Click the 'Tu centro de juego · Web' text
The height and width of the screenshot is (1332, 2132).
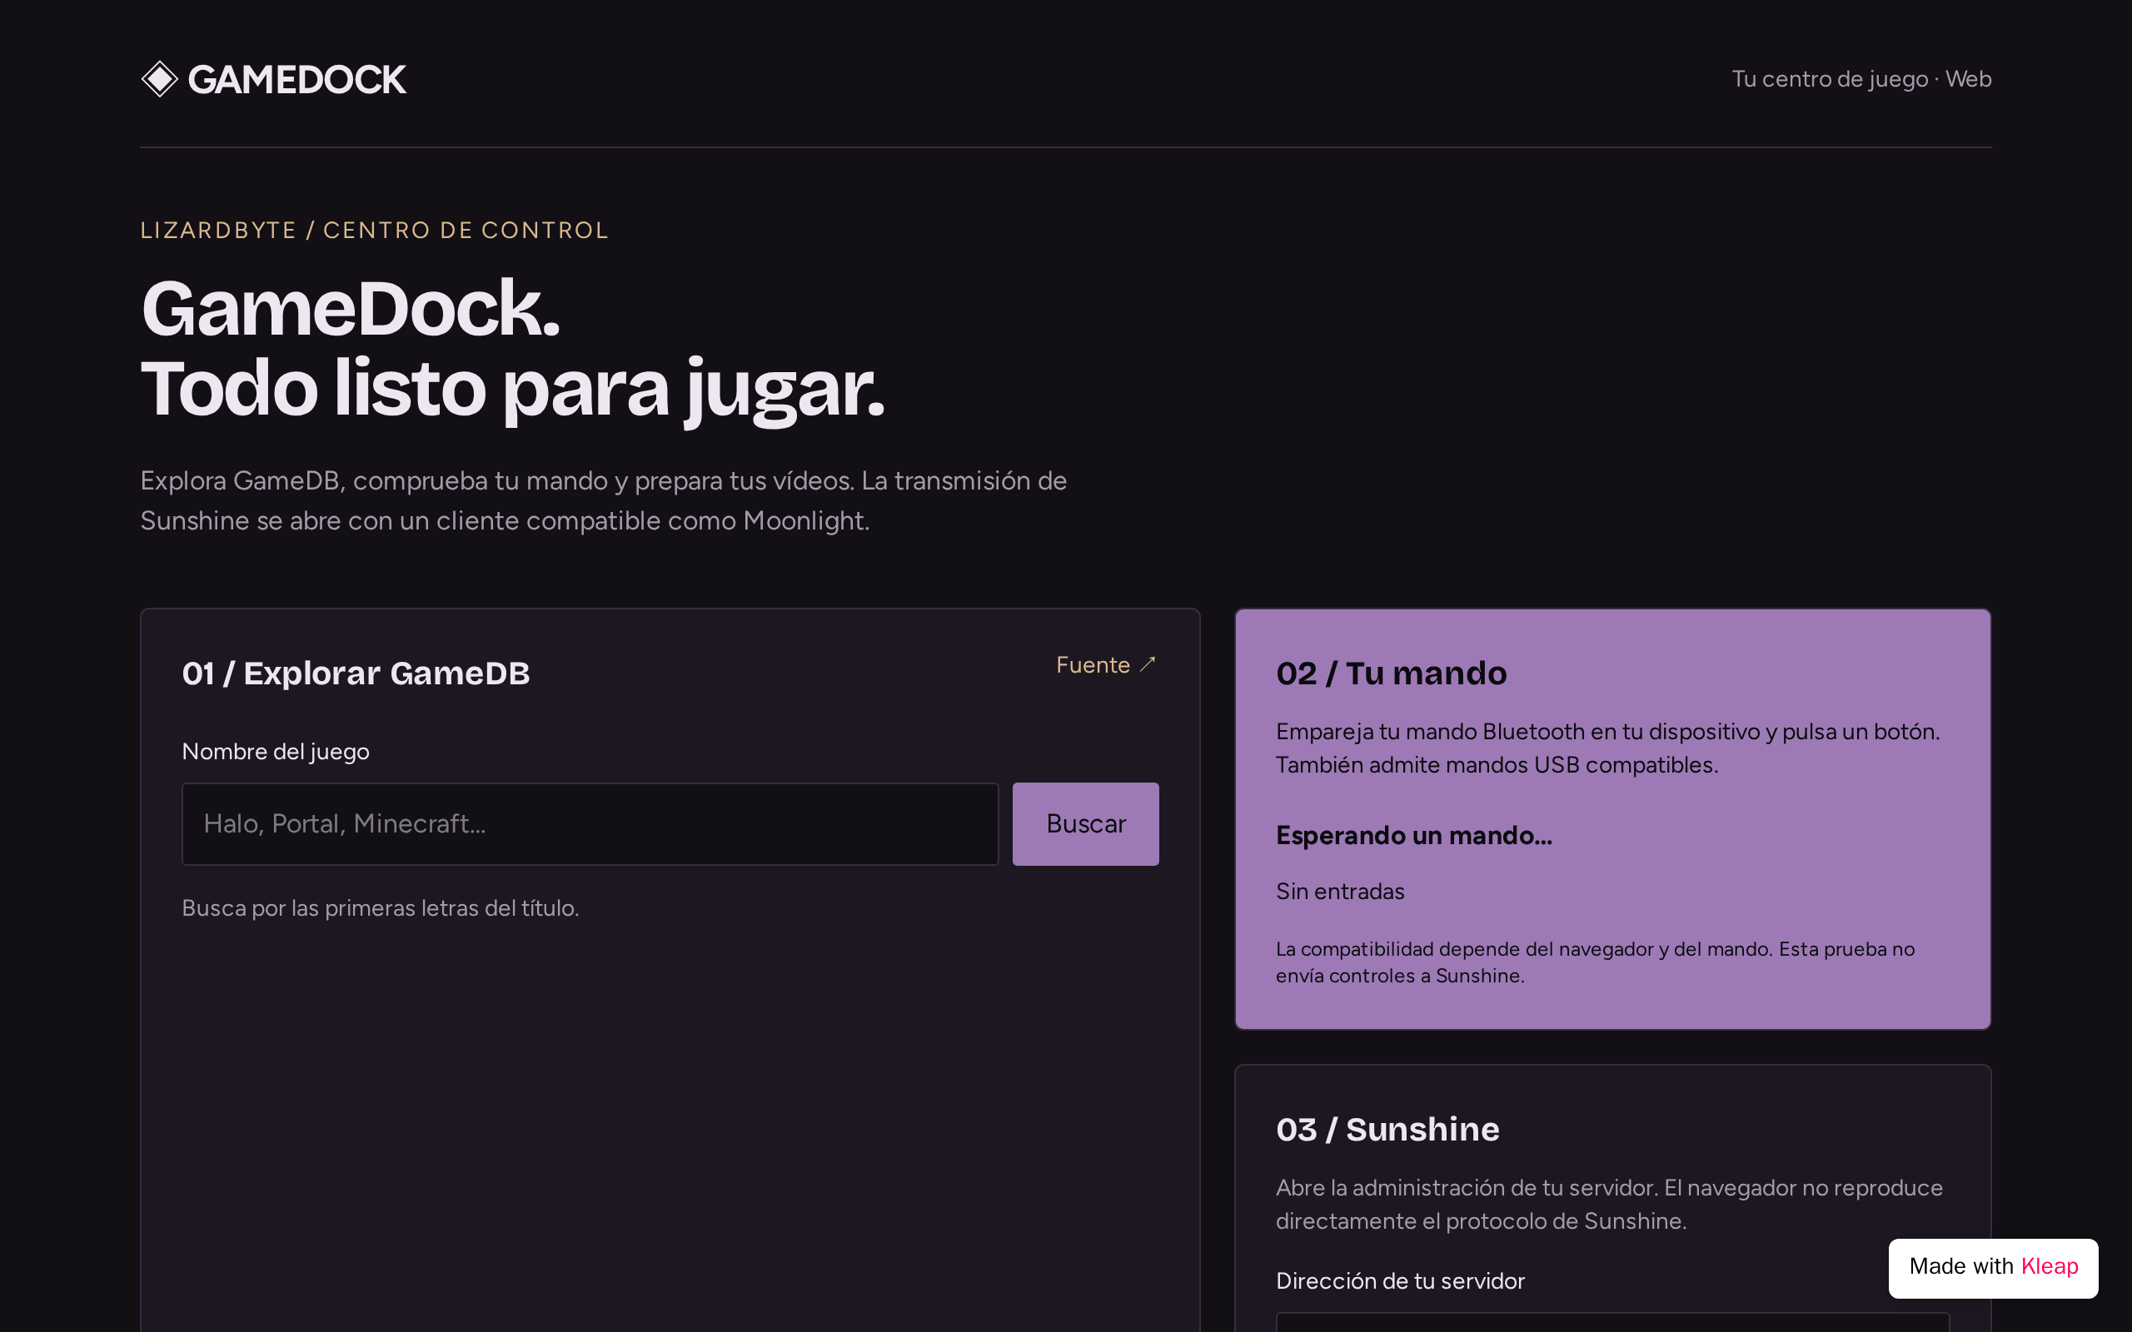coord(1861,79)
